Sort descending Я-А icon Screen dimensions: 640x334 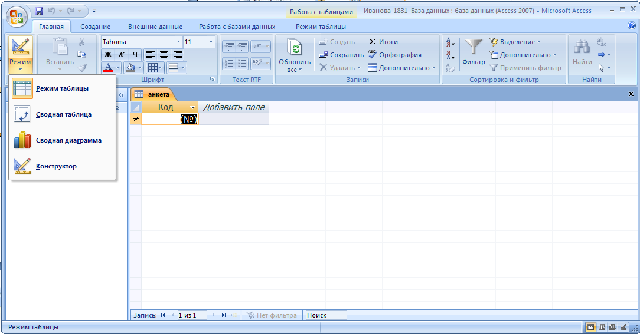pyautogui.click(x=450, y=55)
